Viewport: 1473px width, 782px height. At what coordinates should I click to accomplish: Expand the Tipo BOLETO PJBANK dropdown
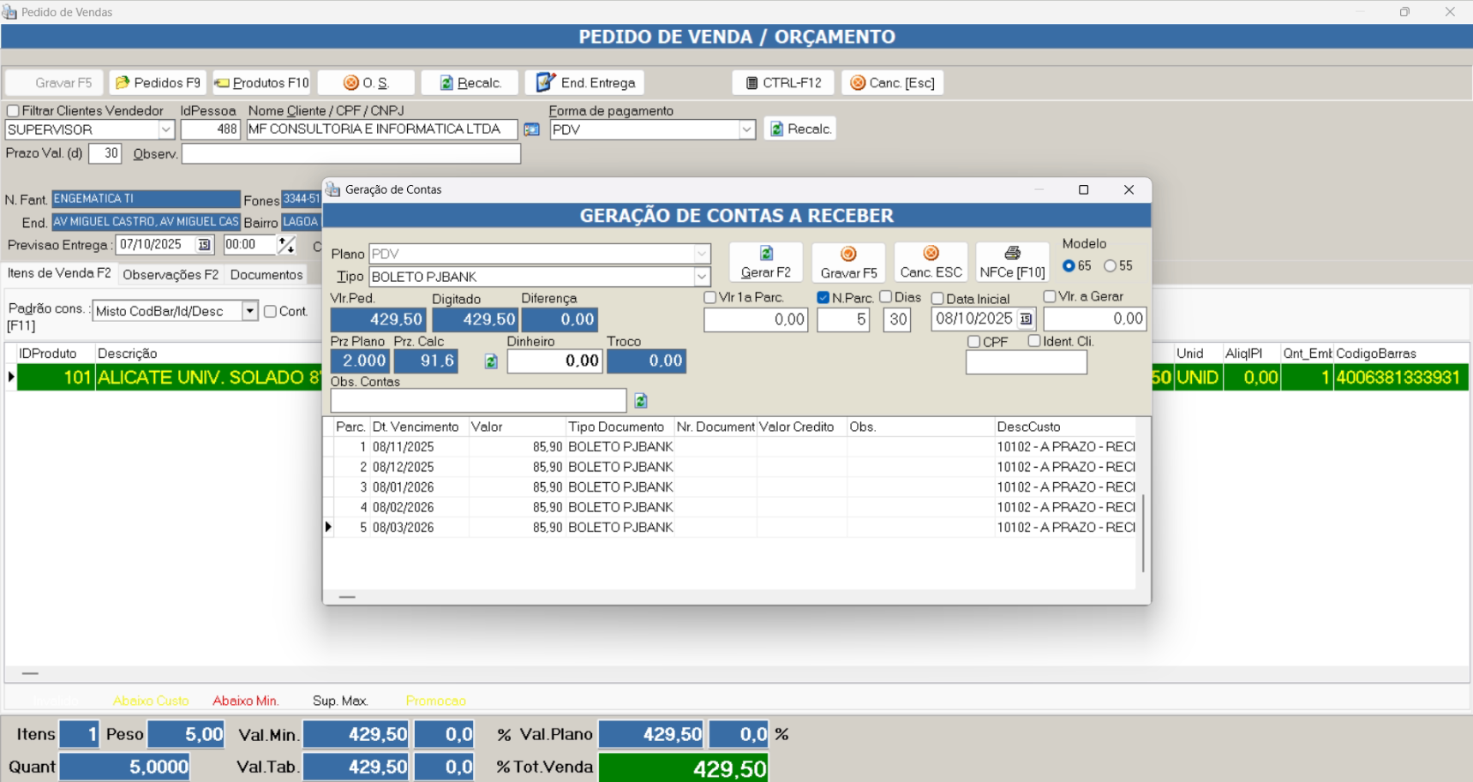coord(702,277)
